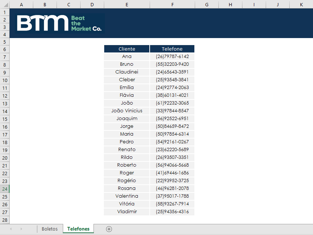Select the cell containing Roberto
The height and width of the screenshot is (235, 313).
(127, 165)
